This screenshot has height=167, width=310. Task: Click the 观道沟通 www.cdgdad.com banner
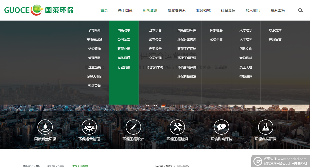click(281, 161)
